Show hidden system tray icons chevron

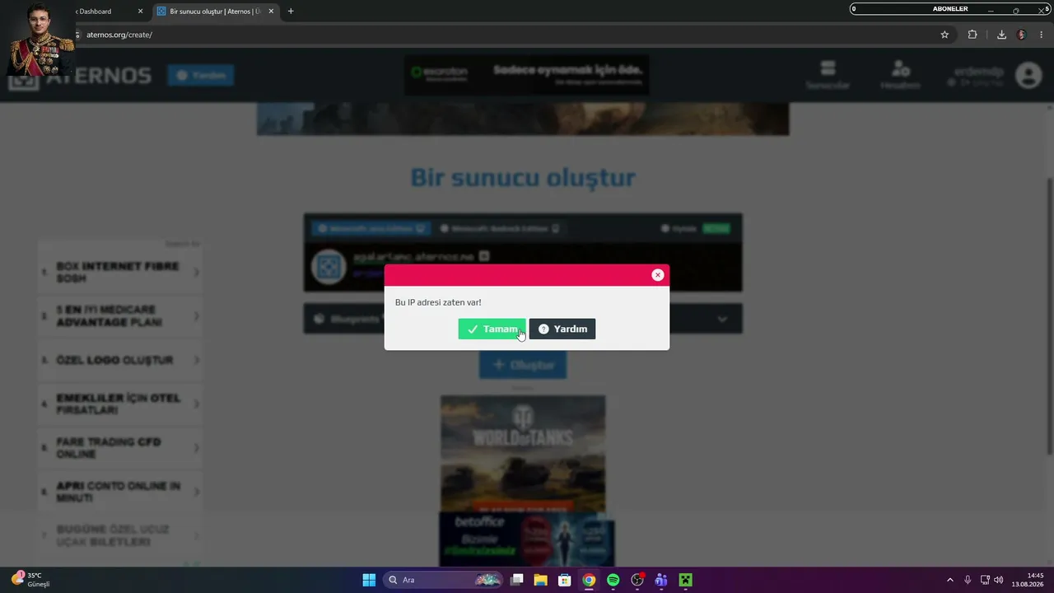pos(949,580)
